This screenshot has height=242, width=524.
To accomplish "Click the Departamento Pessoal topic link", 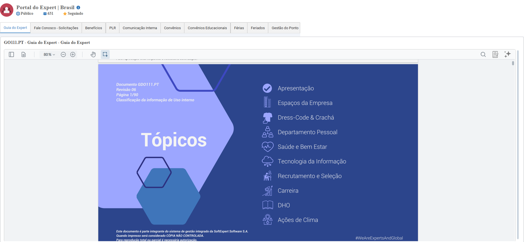I will coord(307,132).
